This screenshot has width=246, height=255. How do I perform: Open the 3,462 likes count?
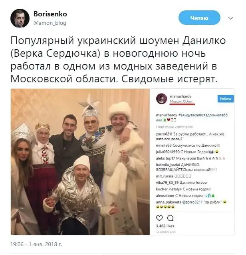point(165,226)
